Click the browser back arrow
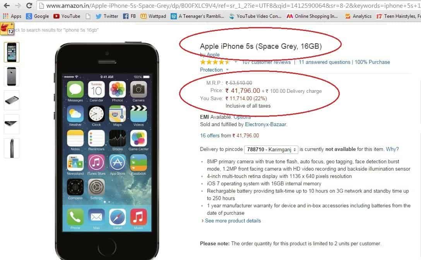The width and height of the screenshot is (421, 260). click(x=7, y=6)
